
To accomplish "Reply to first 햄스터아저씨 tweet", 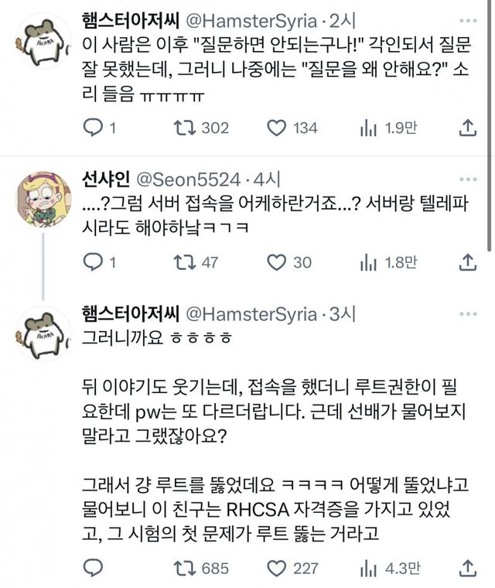I will point(92,128).
